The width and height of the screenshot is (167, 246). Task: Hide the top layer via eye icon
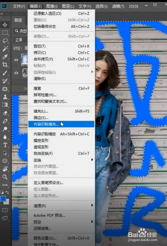click(x=16, y=60)
